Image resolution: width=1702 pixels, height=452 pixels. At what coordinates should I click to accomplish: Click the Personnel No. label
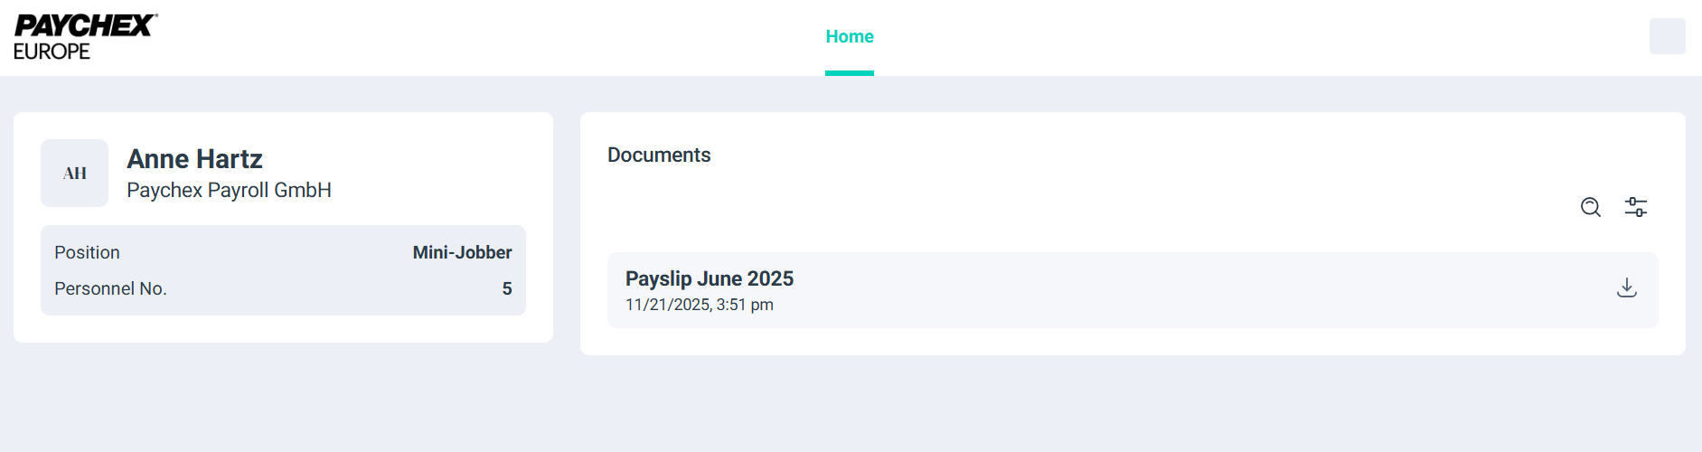[x=110, y=288]
